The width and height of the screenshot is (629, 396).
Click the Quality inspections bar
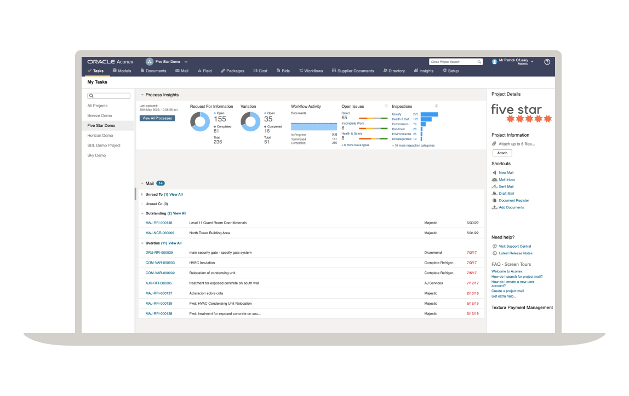click(429, 114)
